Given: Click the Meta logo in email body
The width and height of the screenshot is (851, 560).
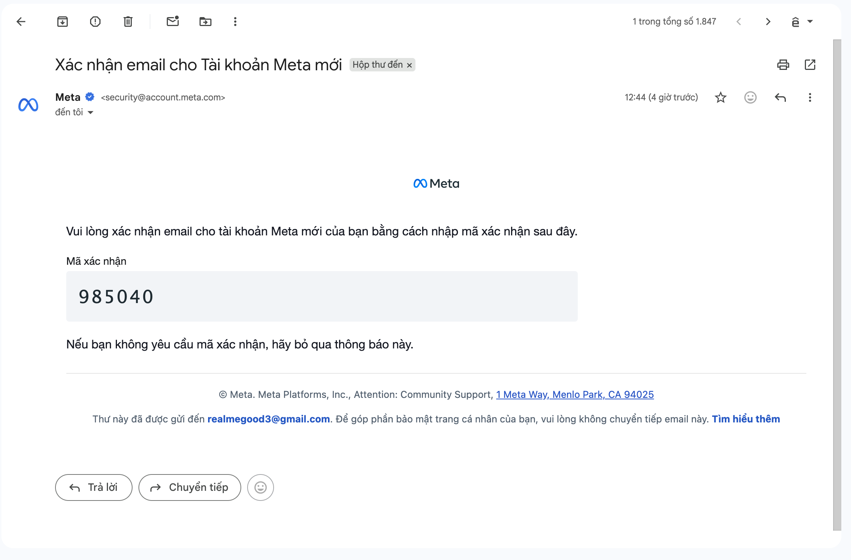Looking at the screenshot, I should [436, 183].
